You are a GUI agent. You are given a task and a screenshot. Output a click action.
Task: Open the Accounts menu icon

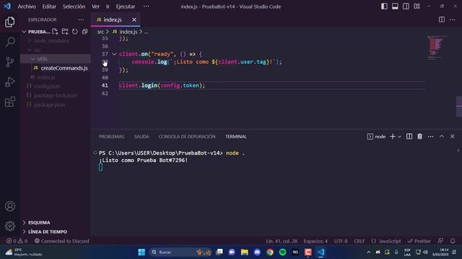click(x=9, y=206)
